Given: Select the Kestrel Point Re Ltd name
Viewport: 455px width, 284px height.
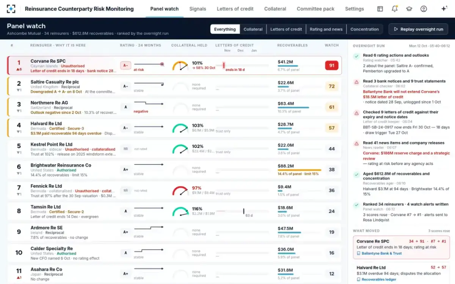Looking at the screenshot, I should coord(52,144).
